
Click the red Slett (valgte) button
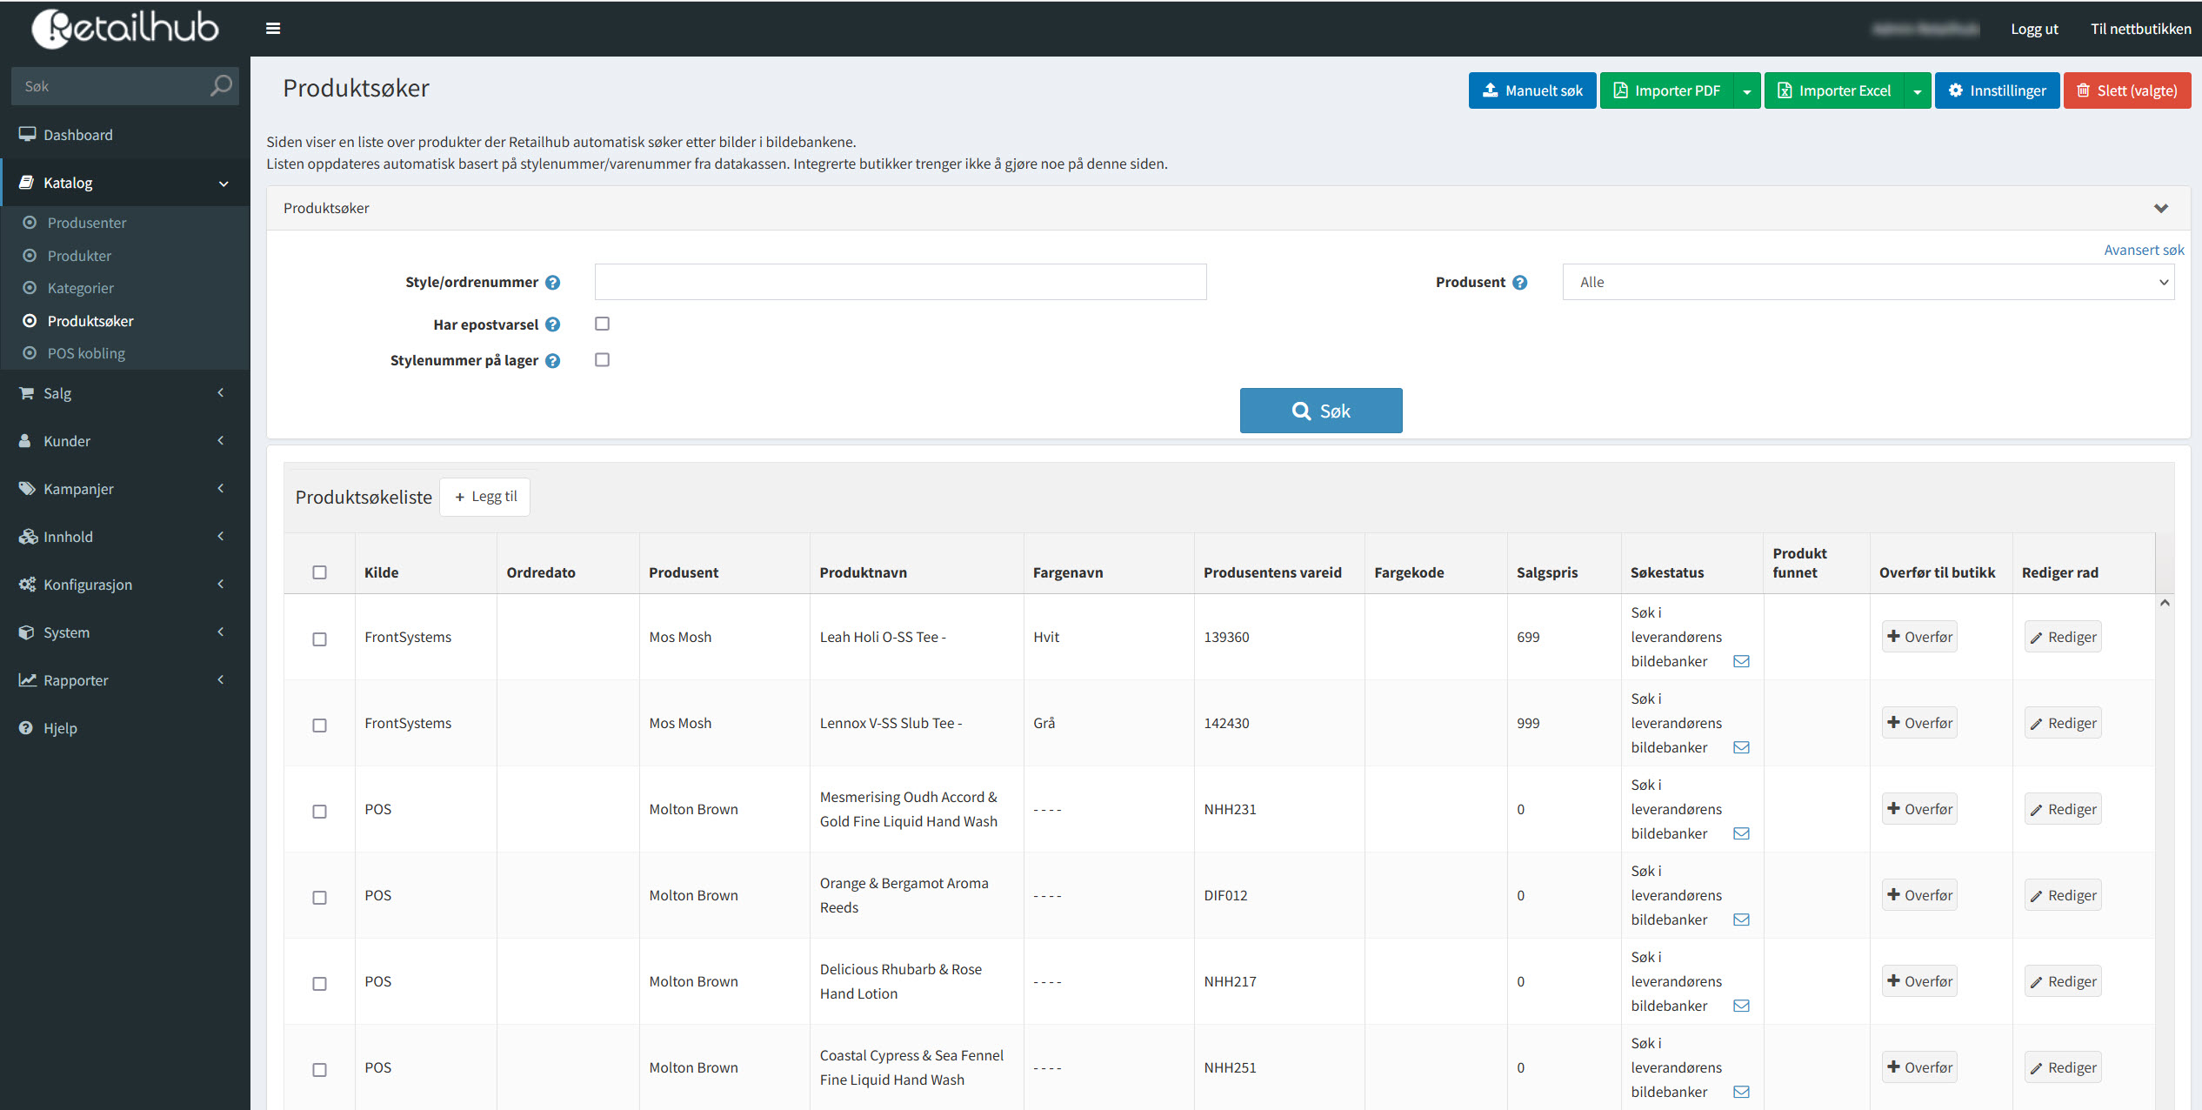click(2127, 90)
